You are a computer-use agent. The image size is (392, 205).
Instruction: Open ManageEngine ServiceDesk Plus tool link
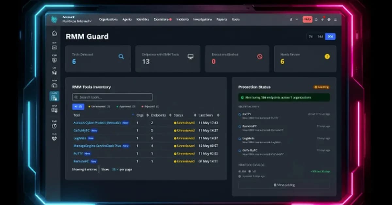97,146
